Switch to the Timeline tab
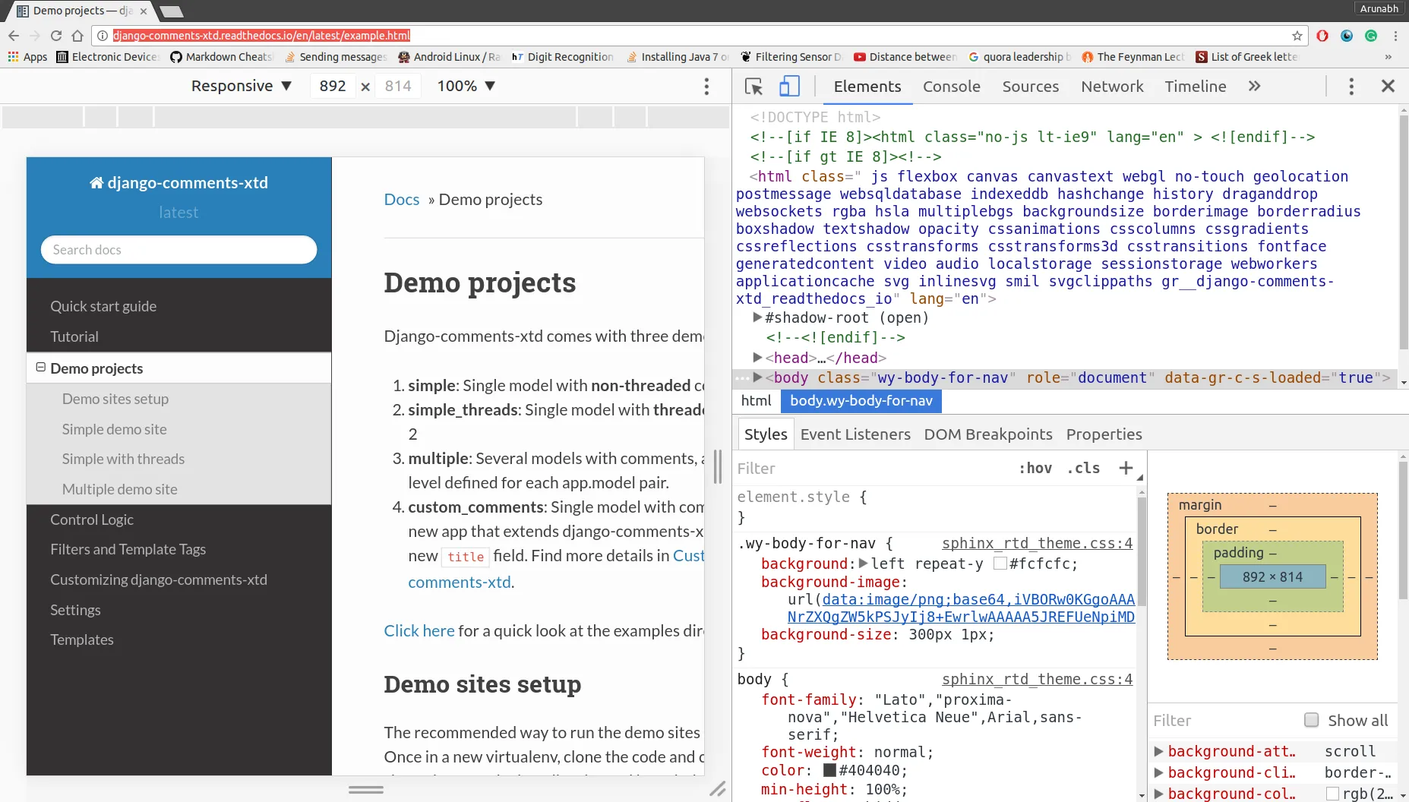The width and height of the screenshot is (1409, 802). 1196,87
